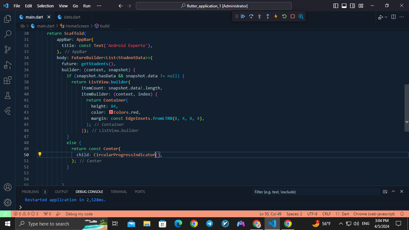Close the bottom panel
The width and height of the screenshot is (409, 230).
[x=402, y=191]
